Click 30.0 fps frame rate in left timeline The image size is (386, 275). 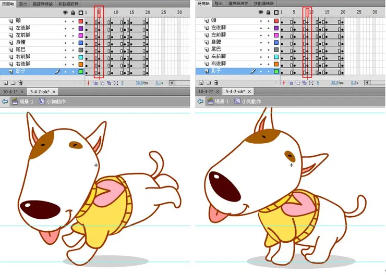[x=142, y=83]
